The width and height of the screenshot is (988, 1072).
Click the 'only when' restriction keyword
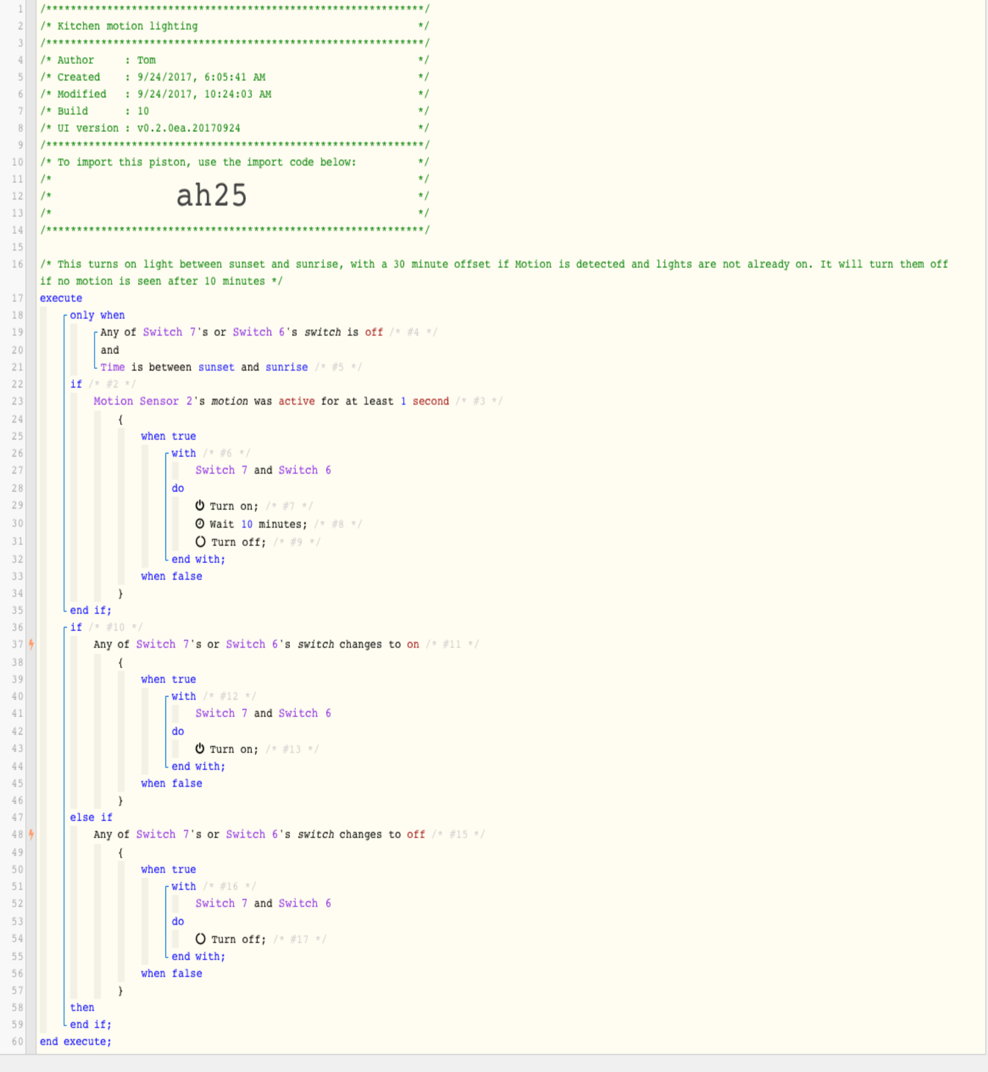tap(97, 316)
